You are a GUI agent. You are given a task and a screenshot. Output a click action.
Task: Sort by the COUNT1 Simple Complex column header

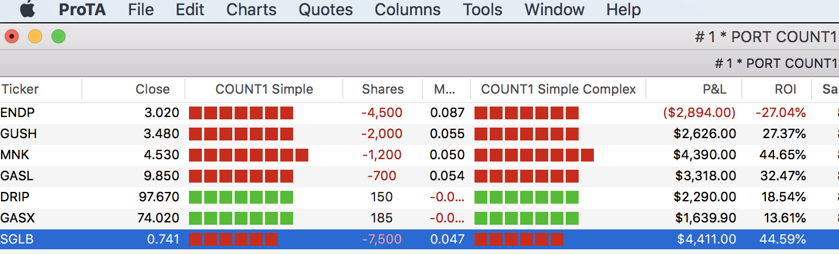tap(558, 90)
